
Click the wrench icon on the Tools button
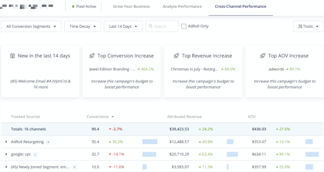[x=300, y=26]
